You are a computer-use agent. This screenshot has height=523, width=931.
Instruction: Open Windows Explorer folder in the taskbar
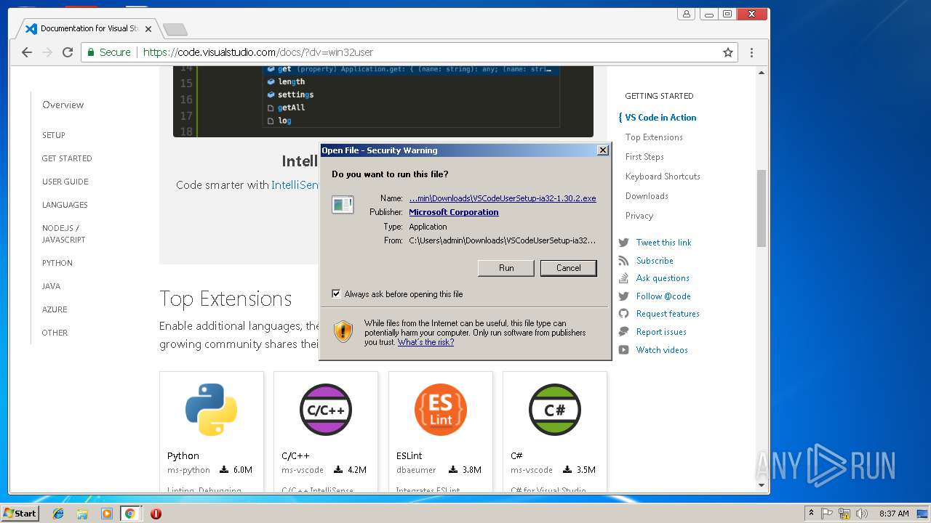82,514
